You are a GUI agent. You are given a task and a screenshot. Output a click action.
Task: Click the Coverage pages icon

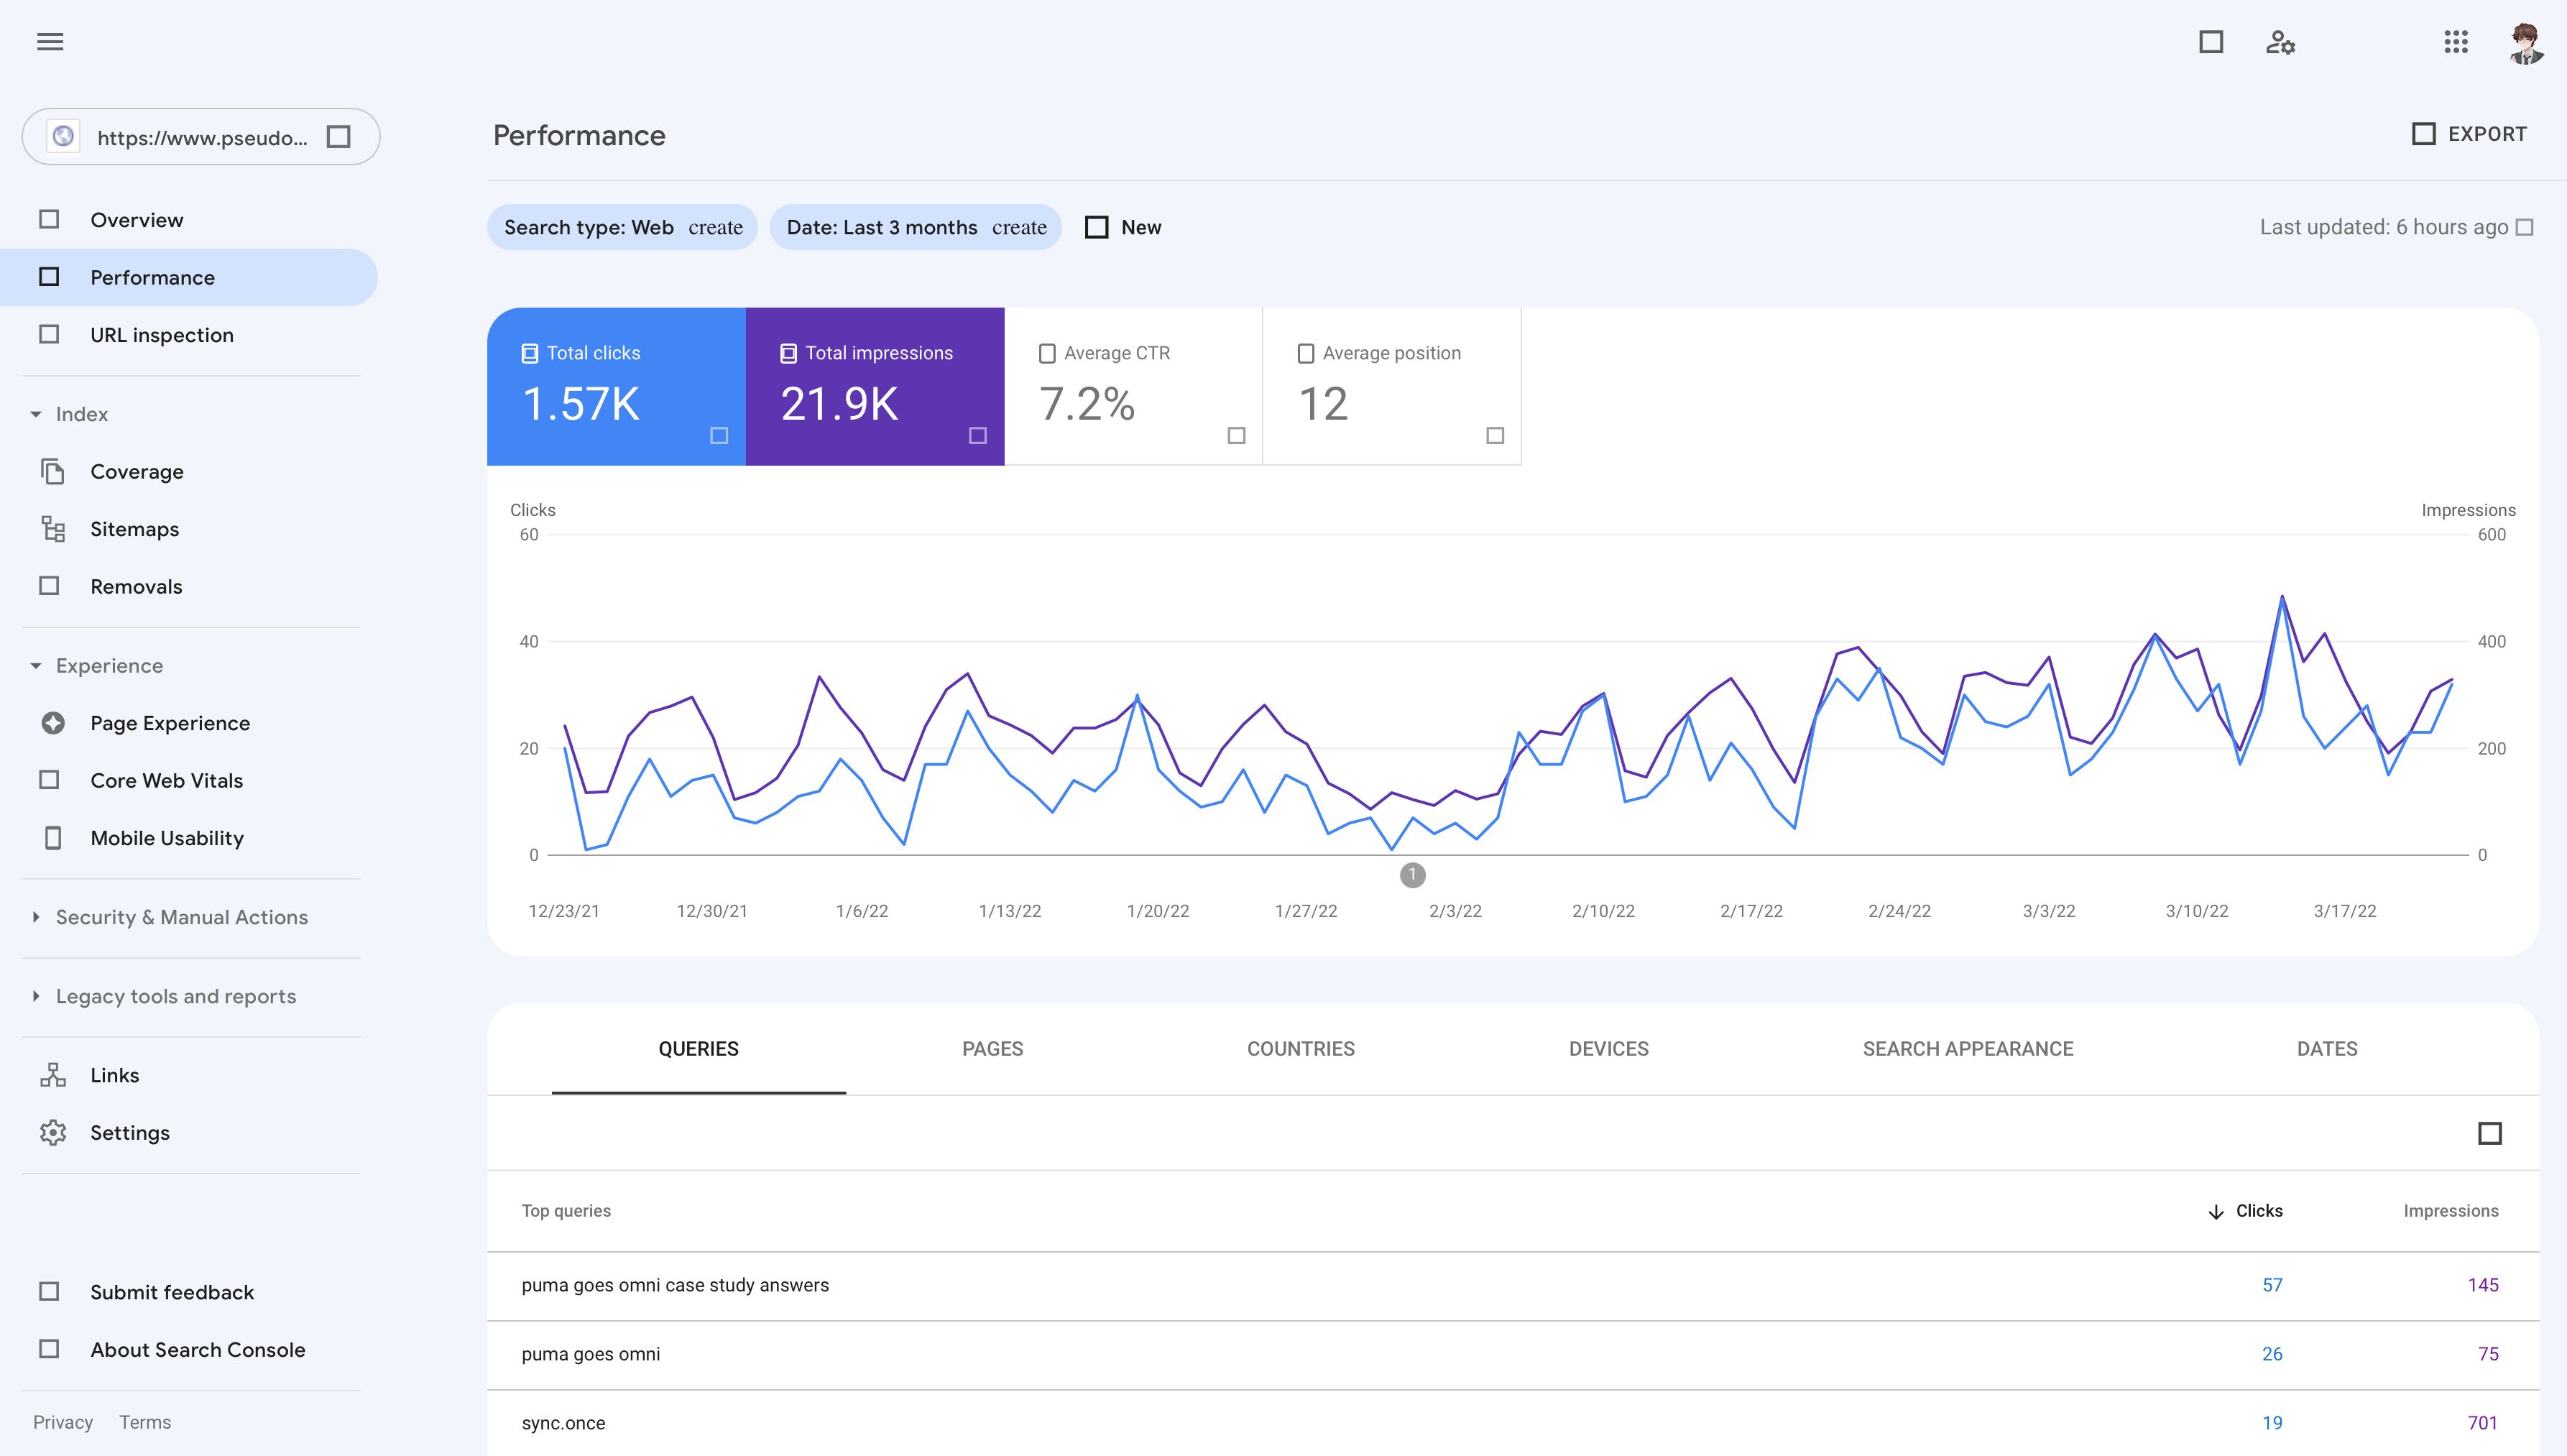[x=53, y=471]
